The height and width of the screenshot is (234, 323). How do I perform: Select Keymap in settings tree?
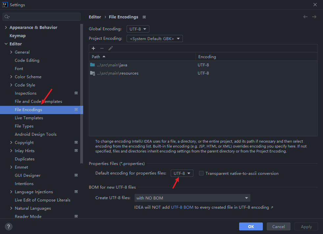(x=17, y=35)
